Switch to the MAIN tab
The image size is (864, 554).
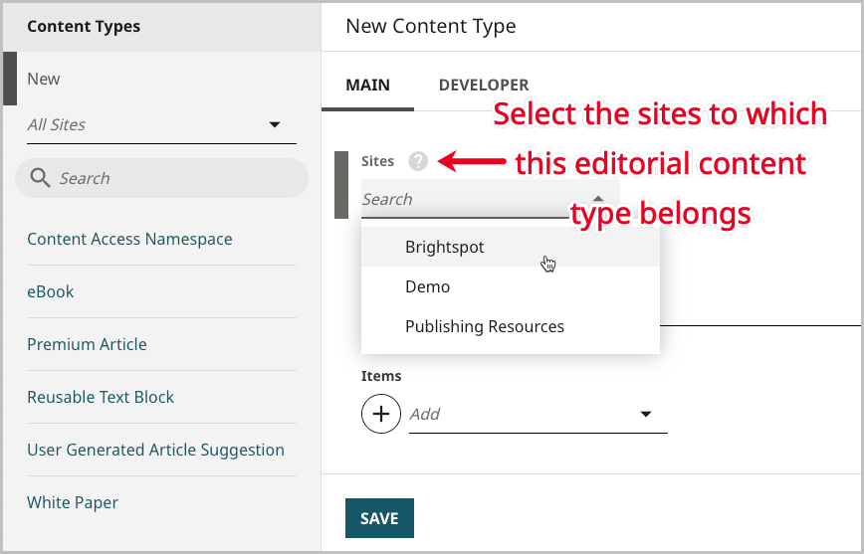[x=367, y=85]
